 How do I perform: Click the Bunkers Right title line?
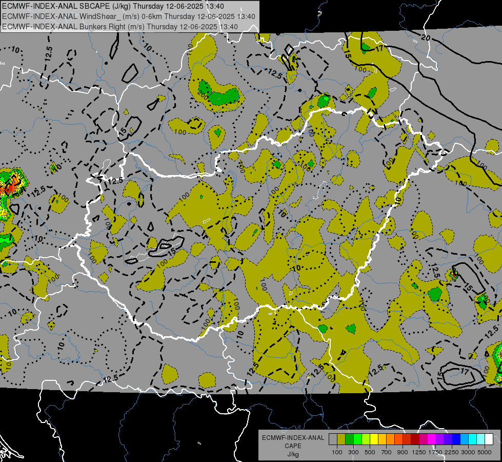120,27
